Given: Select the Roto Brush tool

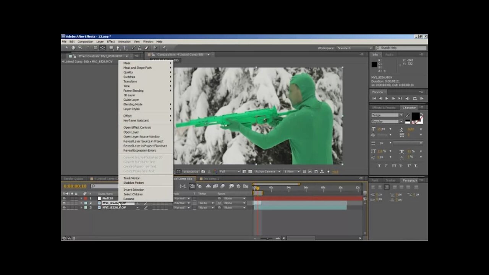Looking at the screenshot, I should click(x=155, y=48).
